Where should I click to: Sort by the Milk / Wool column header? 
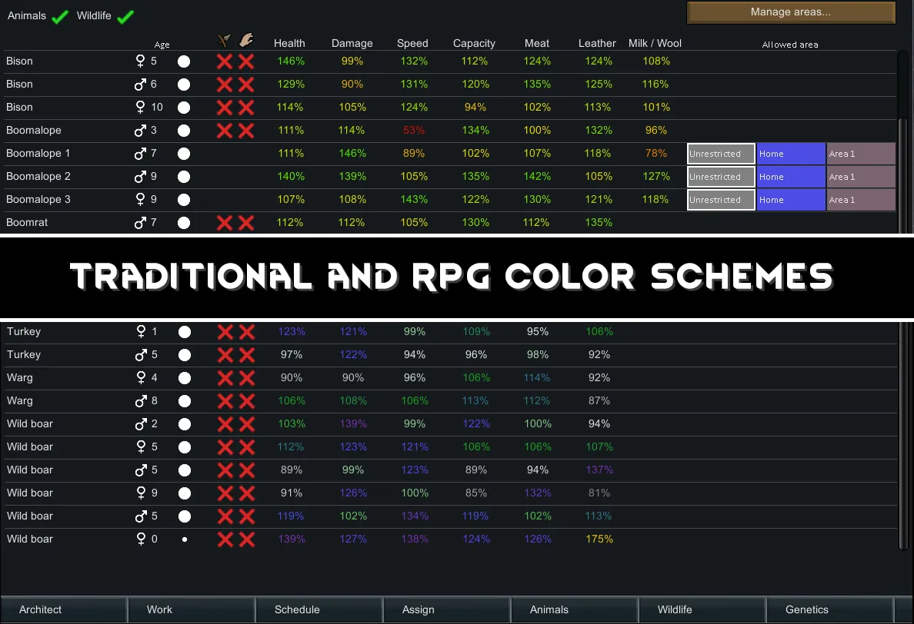[655, 44]
